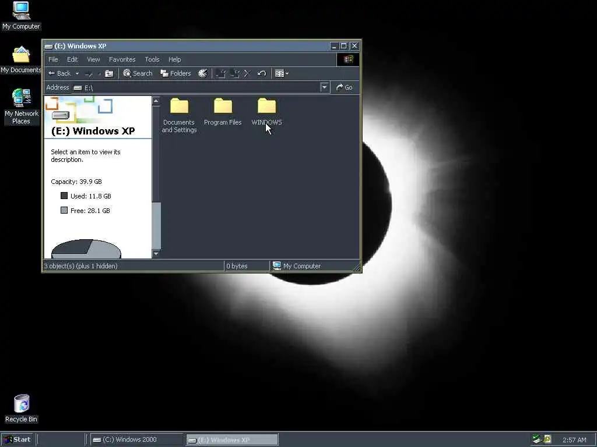Screen dimensions: 597x447
Task: Click the Up one folder icon
Action: (x=109, y=73)
